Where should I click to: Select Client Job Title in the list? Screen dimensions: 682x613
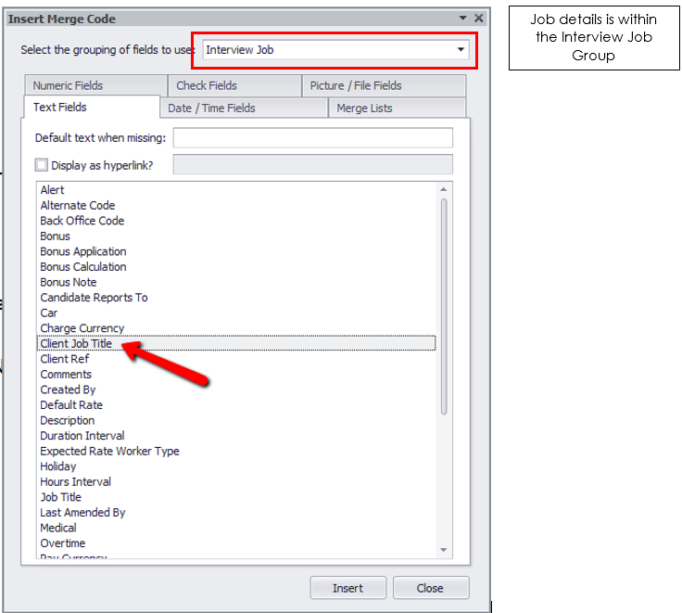[x=76, y=343]
